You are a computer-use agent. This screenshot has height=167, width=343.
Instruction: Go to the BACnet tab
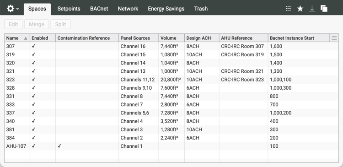[x=99, y=9]
